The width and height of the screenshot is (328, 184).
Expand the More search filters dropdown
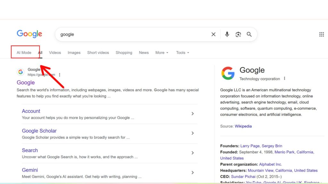162,53
